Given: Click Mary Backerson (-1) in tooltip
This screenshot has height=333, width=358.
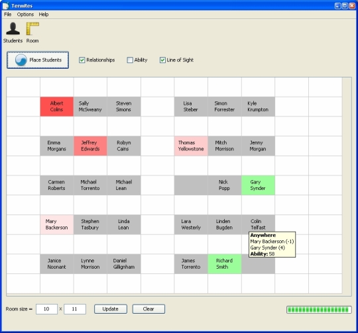Looking at the screenshot, I should point(272,242).
